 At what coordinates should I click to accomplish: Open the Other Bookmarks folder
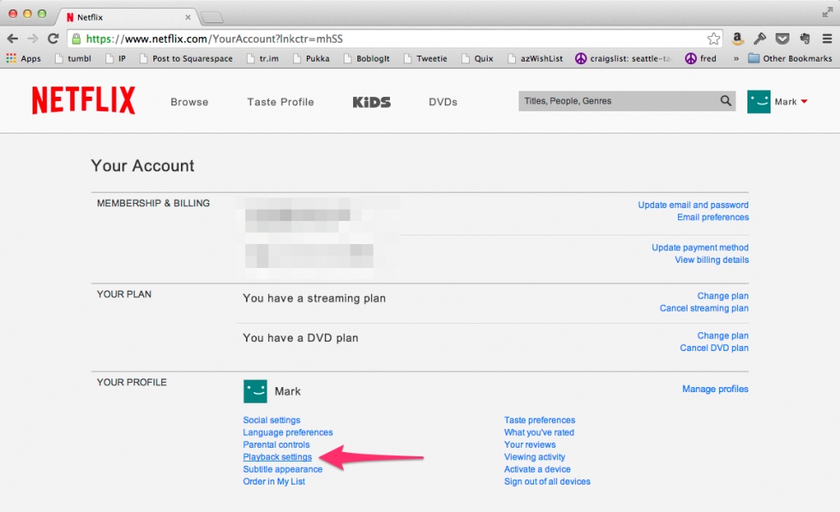(x=790, y=58)
